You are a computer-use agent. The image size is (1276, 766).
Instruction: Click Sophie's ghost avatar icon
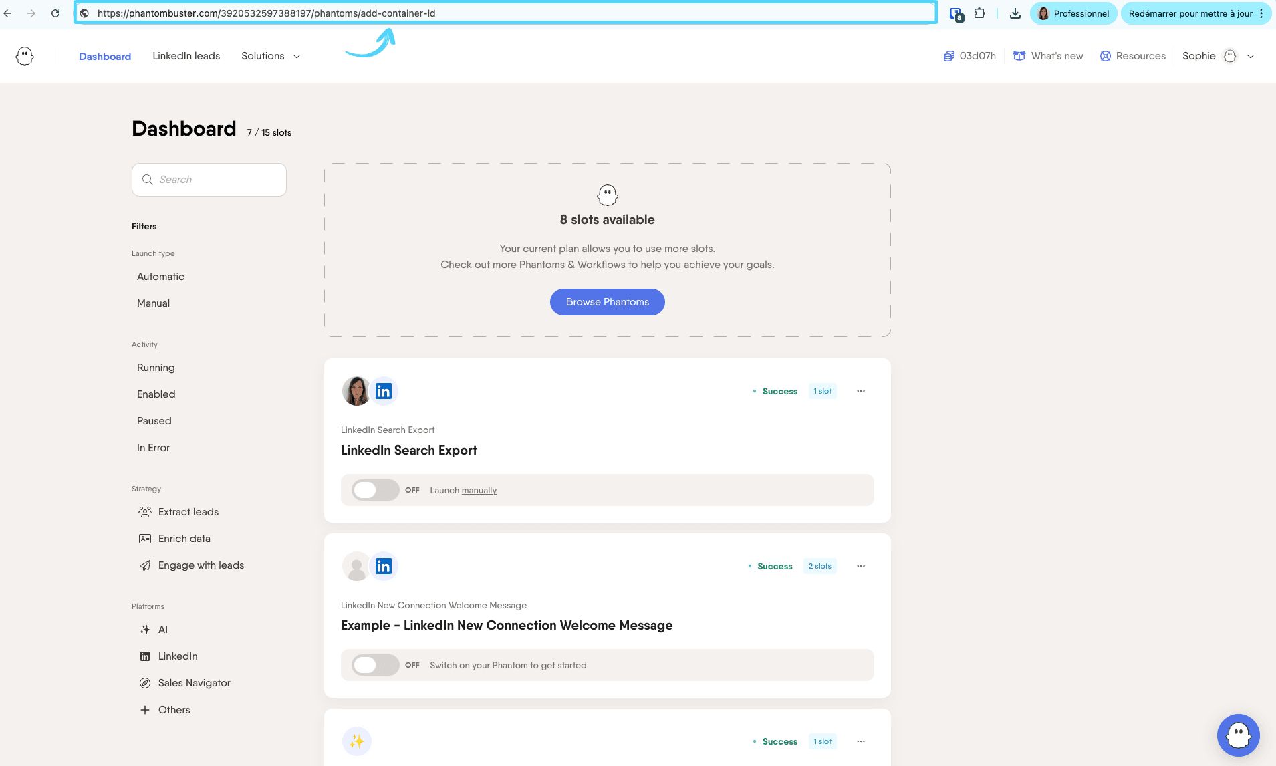[1230, 56]
